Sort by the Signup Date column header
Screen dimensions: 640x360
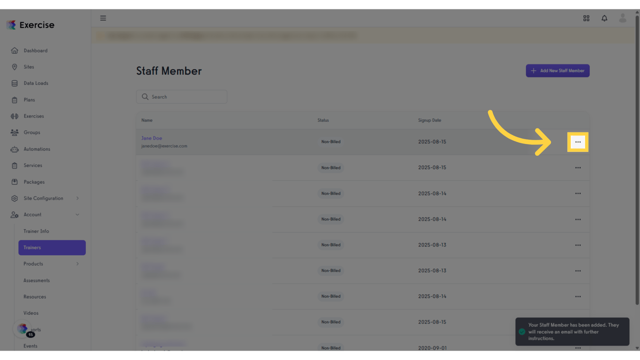pos(429,120)
